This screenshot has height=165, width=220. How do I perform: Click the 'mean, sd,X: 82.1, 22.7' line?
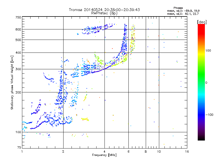(183, 14)
